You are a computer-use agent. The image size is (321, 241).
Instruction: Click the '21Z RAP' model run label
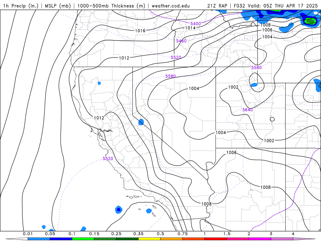(217, 6)
